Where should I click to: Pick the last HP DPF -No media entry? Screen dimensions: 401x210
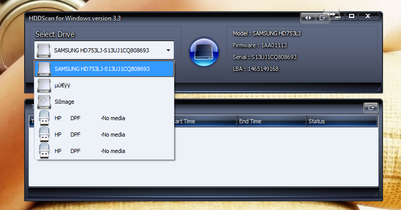click(x=104, y=151)
